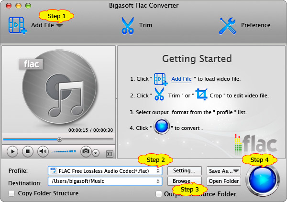Click the Trim scissors icon in Getting Started
Image resolution: width=287 pixels, height=202 pixels.
click(x=159, y=94)
